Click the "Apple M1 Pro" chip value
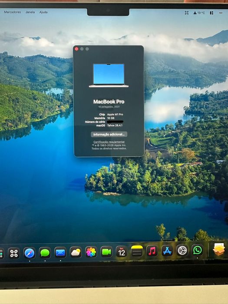Screen dimensions: 228x304 pos(115,114)
